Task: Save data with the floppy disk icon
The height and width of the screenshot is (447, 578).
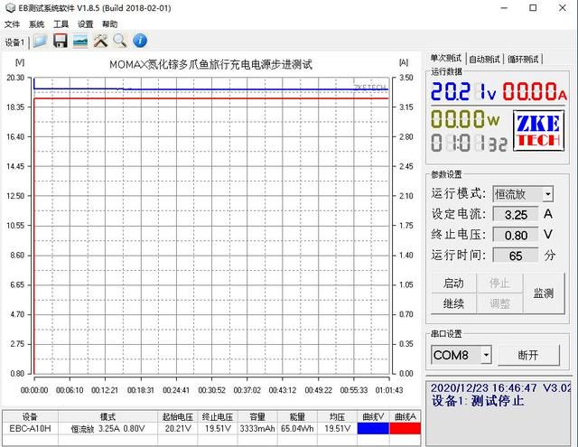Action: (x=61, y=41)
